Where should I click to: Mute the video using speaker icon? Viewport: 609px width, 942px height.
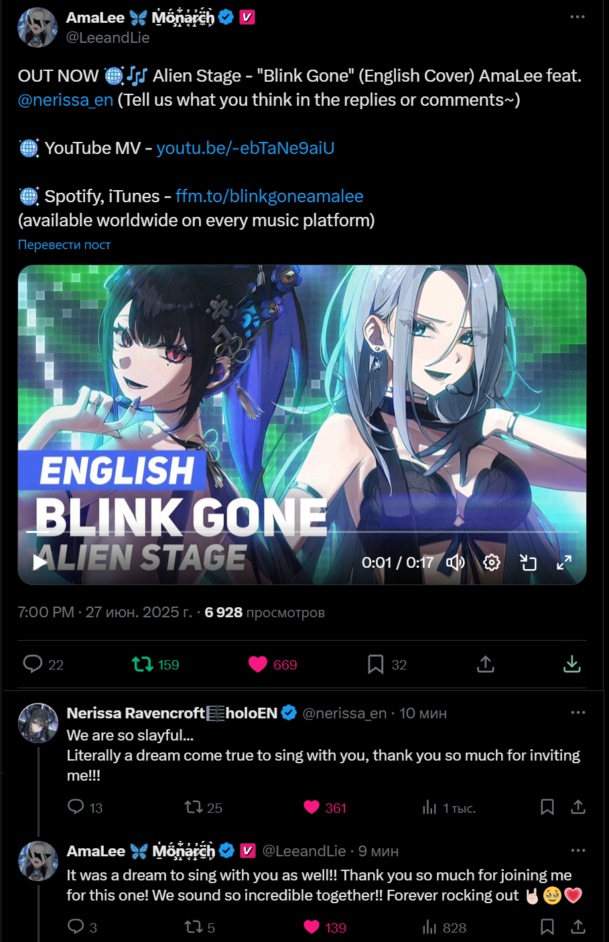[456, 562]
